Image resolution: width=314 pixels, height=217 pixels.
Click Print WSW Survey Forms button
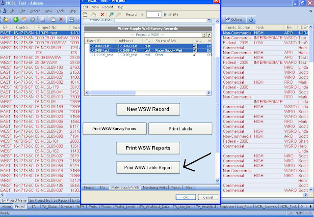pyautogui.click(x=114, y=128)
